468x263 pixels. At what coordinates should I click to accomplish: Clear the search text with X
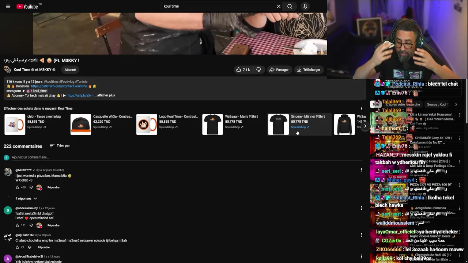[279, 6]
